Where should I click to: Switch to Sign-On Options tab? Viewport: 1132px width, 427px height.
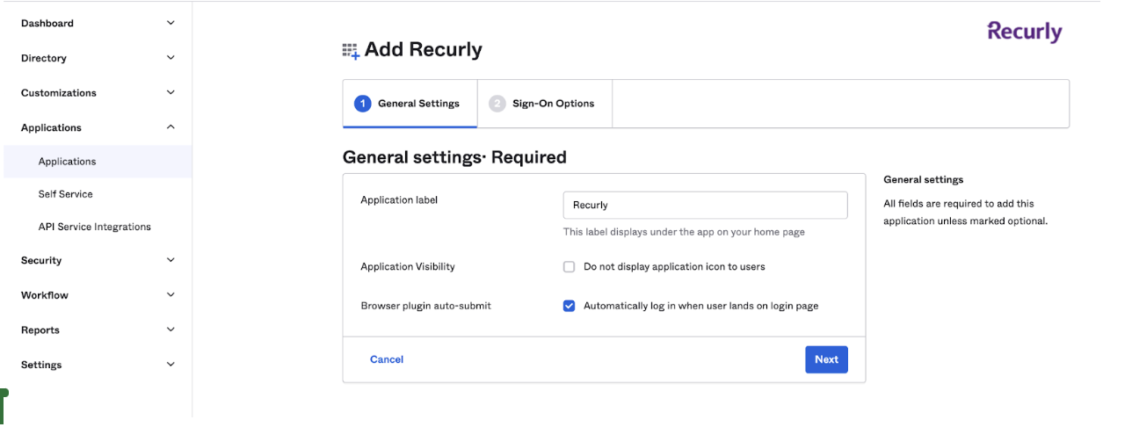tap(545, 104)
